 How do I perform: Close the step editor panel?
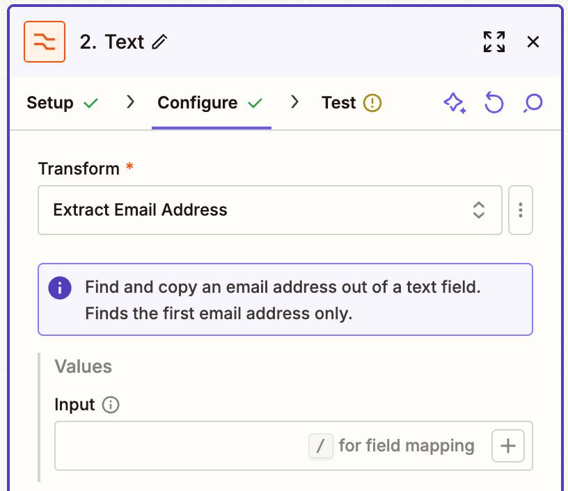coord(533,42)
